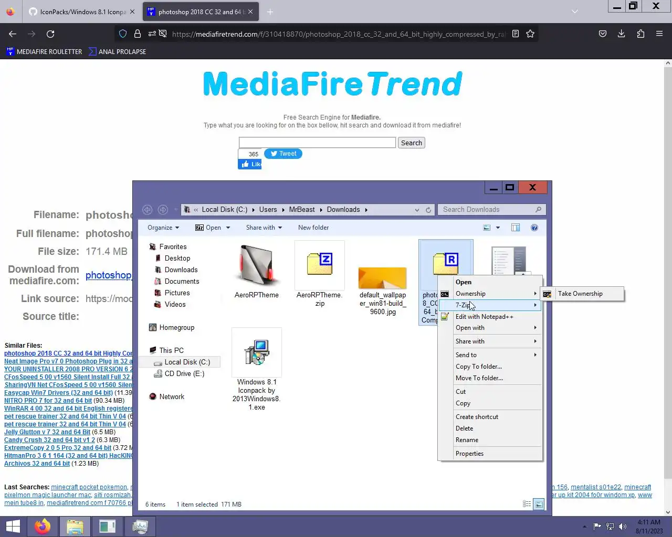Open the Share with toolbar dropdown
Viewport: 672px width, 537px height.
[264, 228]
